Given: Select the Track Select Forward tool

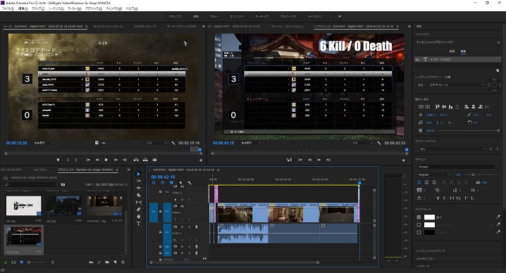Looking at the screenshot, I should pyautogui.click(x=138, y=181).
